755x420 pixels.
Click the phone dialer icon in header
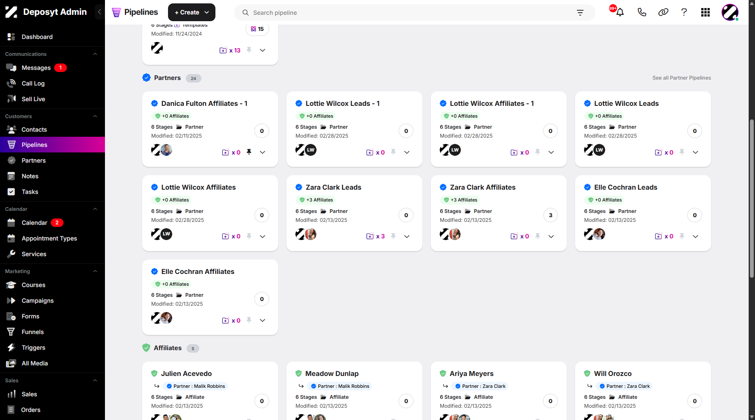(x=642, y=12)
